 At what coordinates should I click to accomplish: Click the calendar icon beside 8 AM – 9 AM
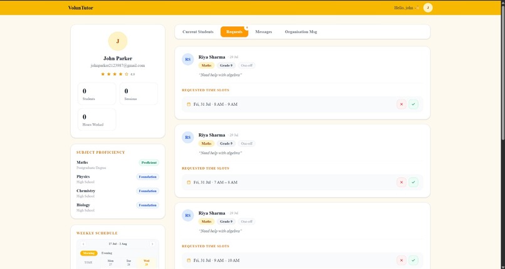pos(189,104)
